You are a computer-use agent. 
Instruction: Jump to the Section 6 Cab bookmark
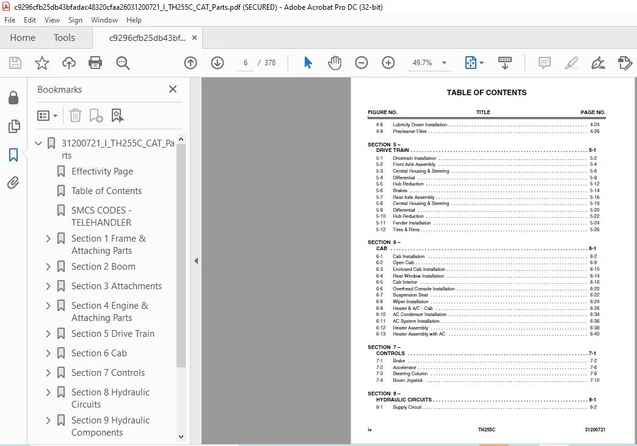click(99, 353)
